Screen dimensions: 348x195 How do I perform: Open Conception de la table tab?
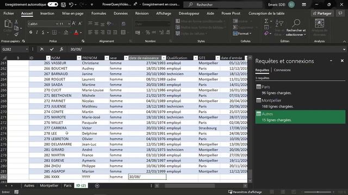(266, 14)
